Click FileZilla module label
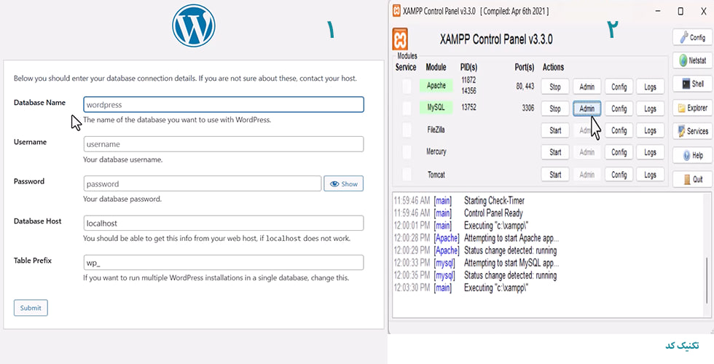This screenshot has height=364, width=714. (x=436, y=130)
